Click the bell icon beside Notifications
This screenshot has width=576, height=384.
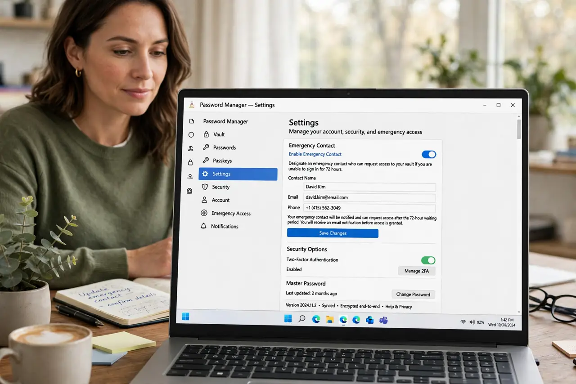[203, 226]
